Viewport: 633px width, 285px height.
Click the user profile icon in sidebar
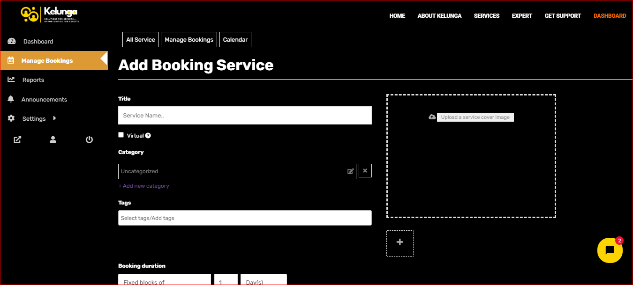pos(53,139)
